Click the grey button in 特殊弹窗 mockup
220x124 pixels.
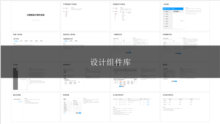(x=77, y=113)
